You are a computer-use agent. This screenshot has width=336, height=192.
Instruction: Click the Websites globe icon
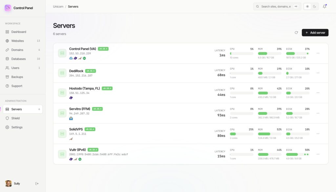tap(7, 41)
